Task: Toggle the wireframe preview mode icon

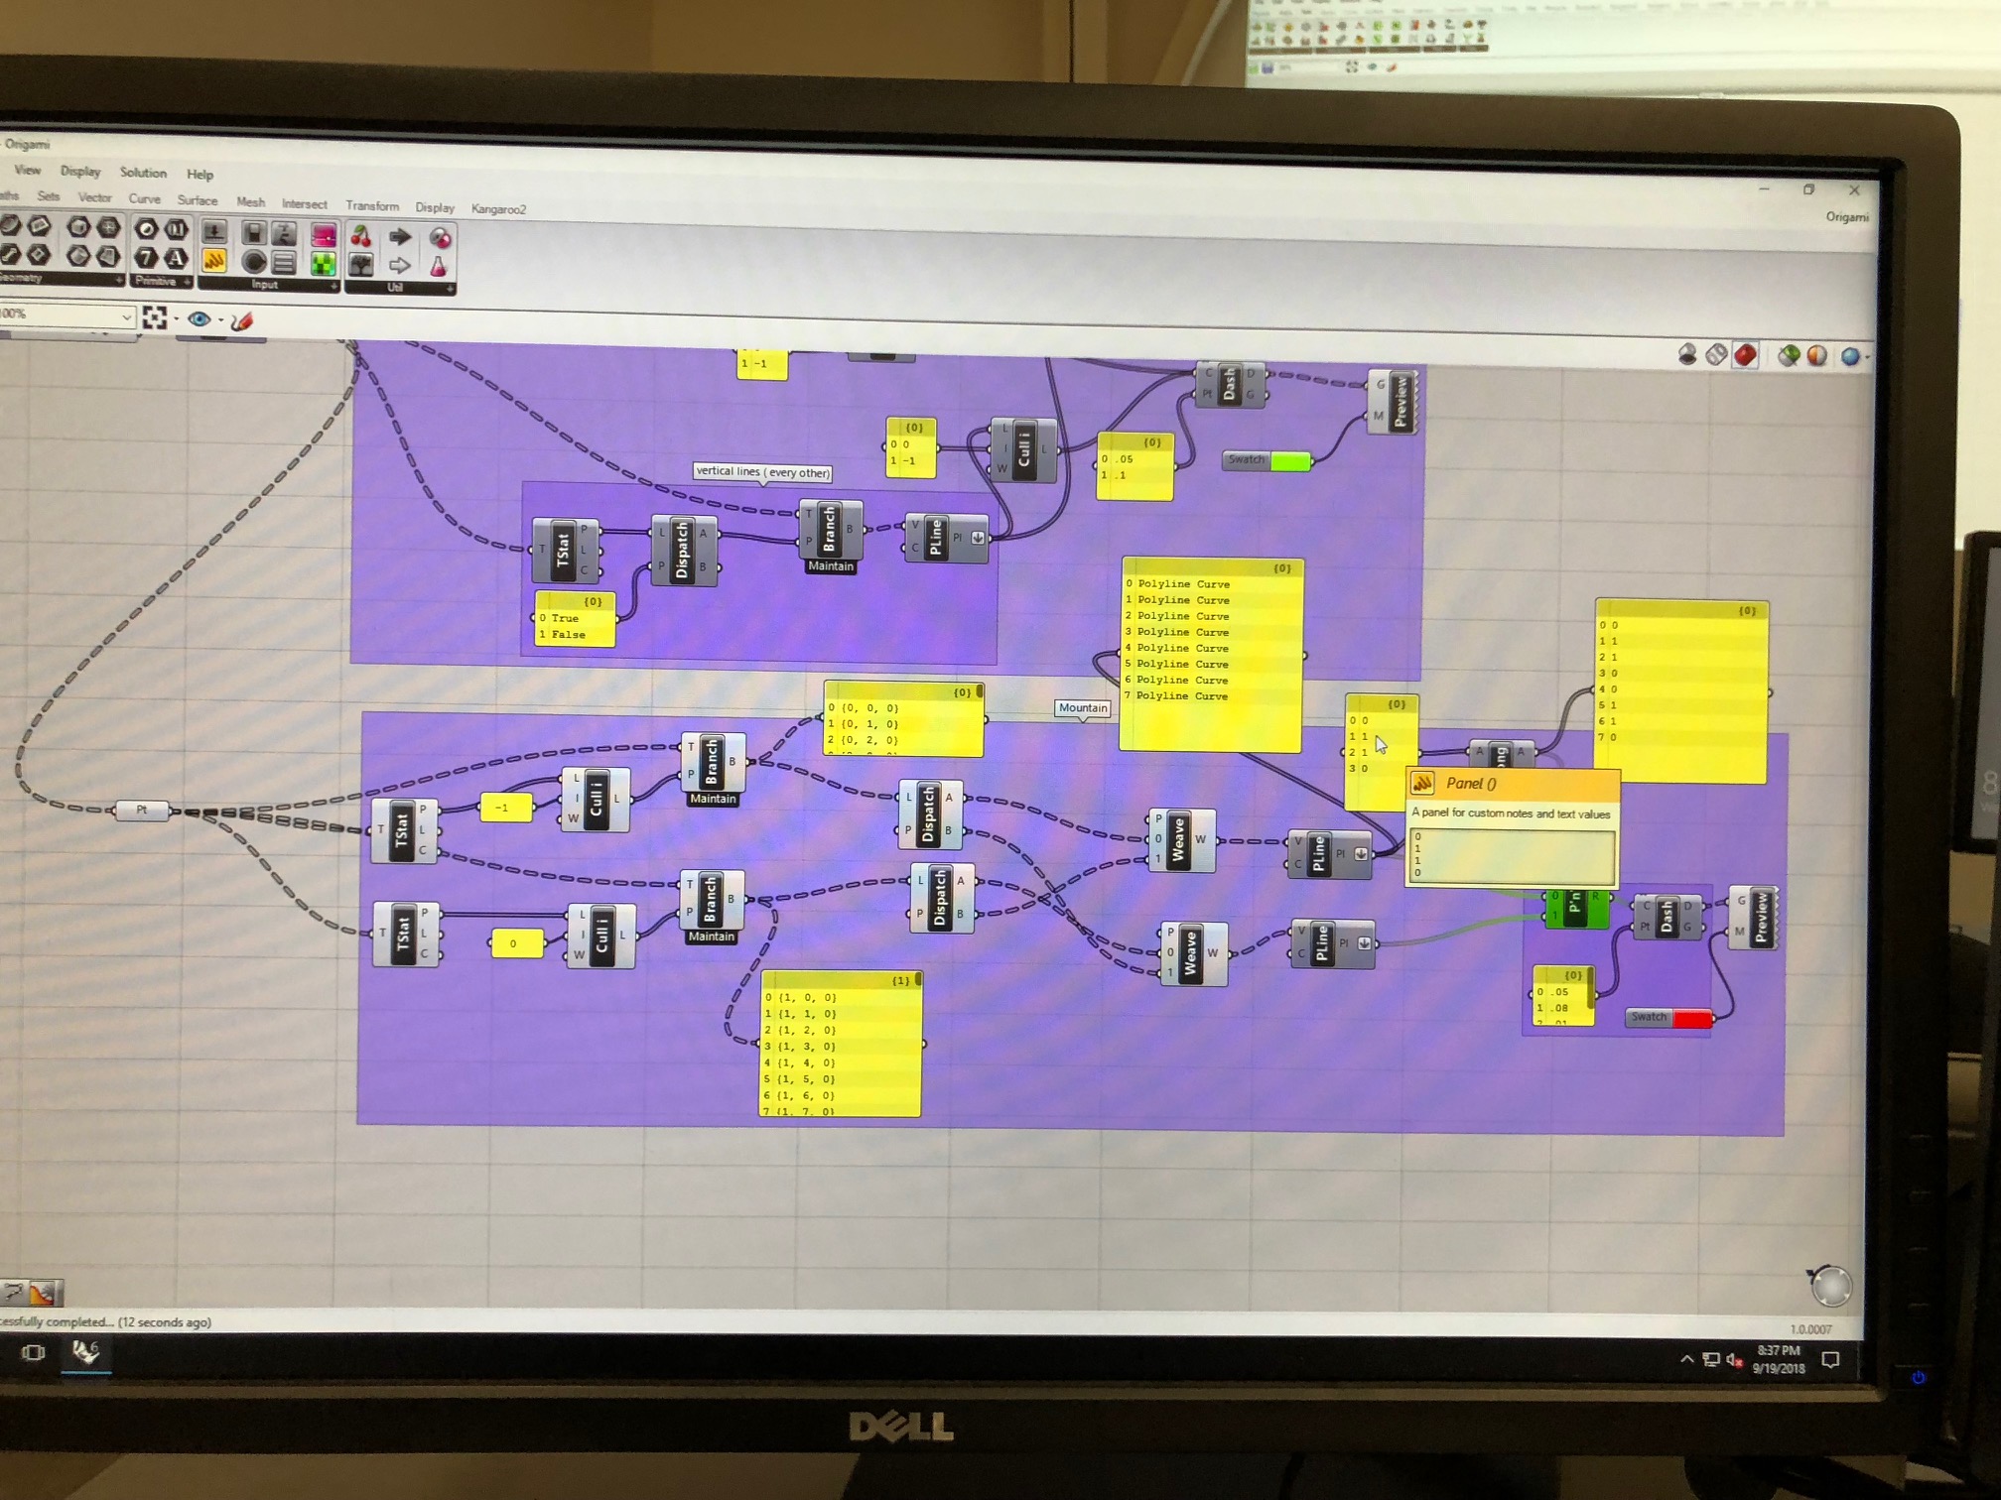Action: click(x=1716, y=354)
